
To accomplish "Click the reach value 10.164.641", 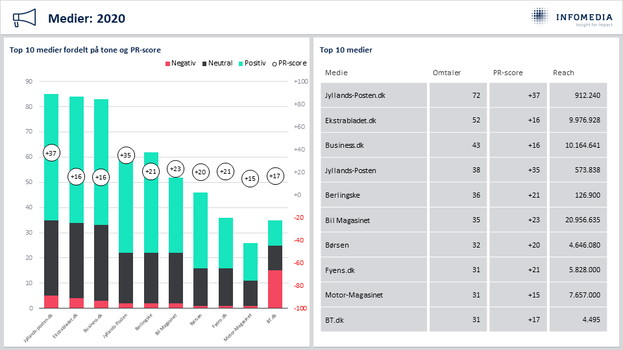I will 583,145.
